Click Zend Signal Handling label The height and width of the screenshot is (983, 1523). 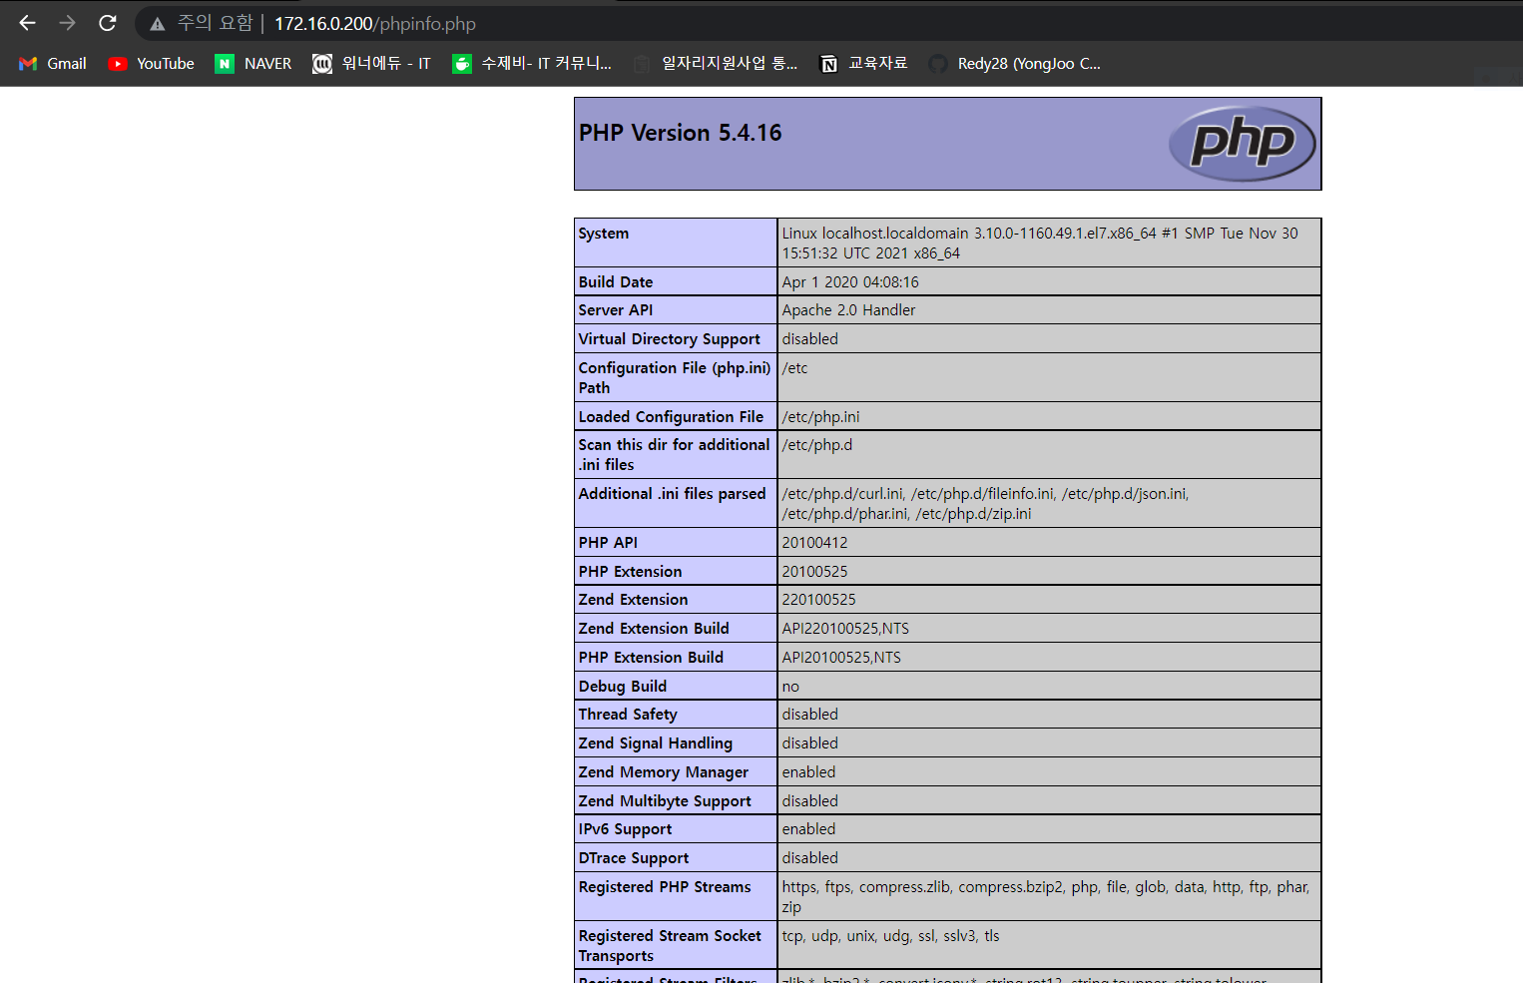(x=656, y=743)
